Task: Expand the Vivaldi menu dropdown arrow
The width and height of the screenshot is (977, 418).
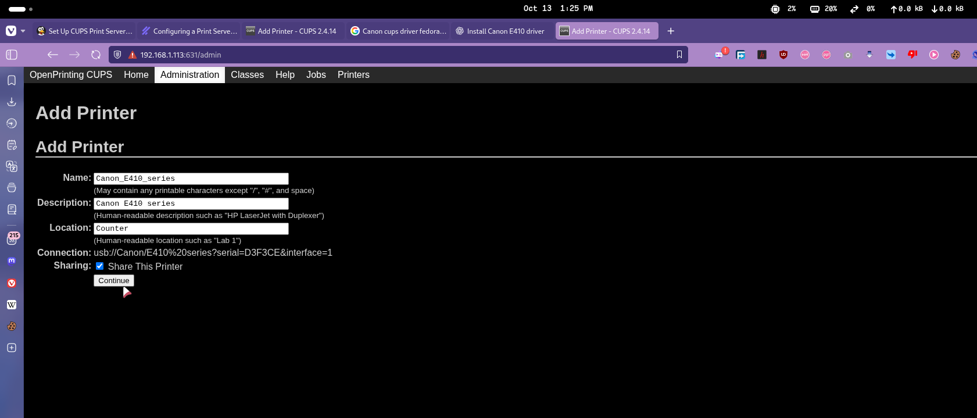Action: [23, 31]
